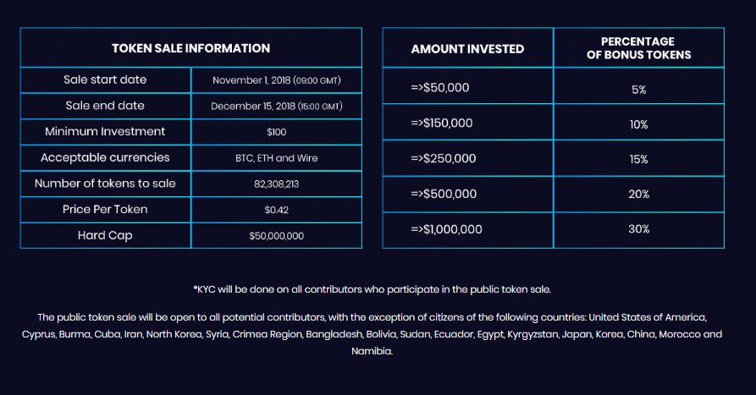Click the Minimum Investment label
The height and width of the screenshot is (395, 756).
click(105, 132)
